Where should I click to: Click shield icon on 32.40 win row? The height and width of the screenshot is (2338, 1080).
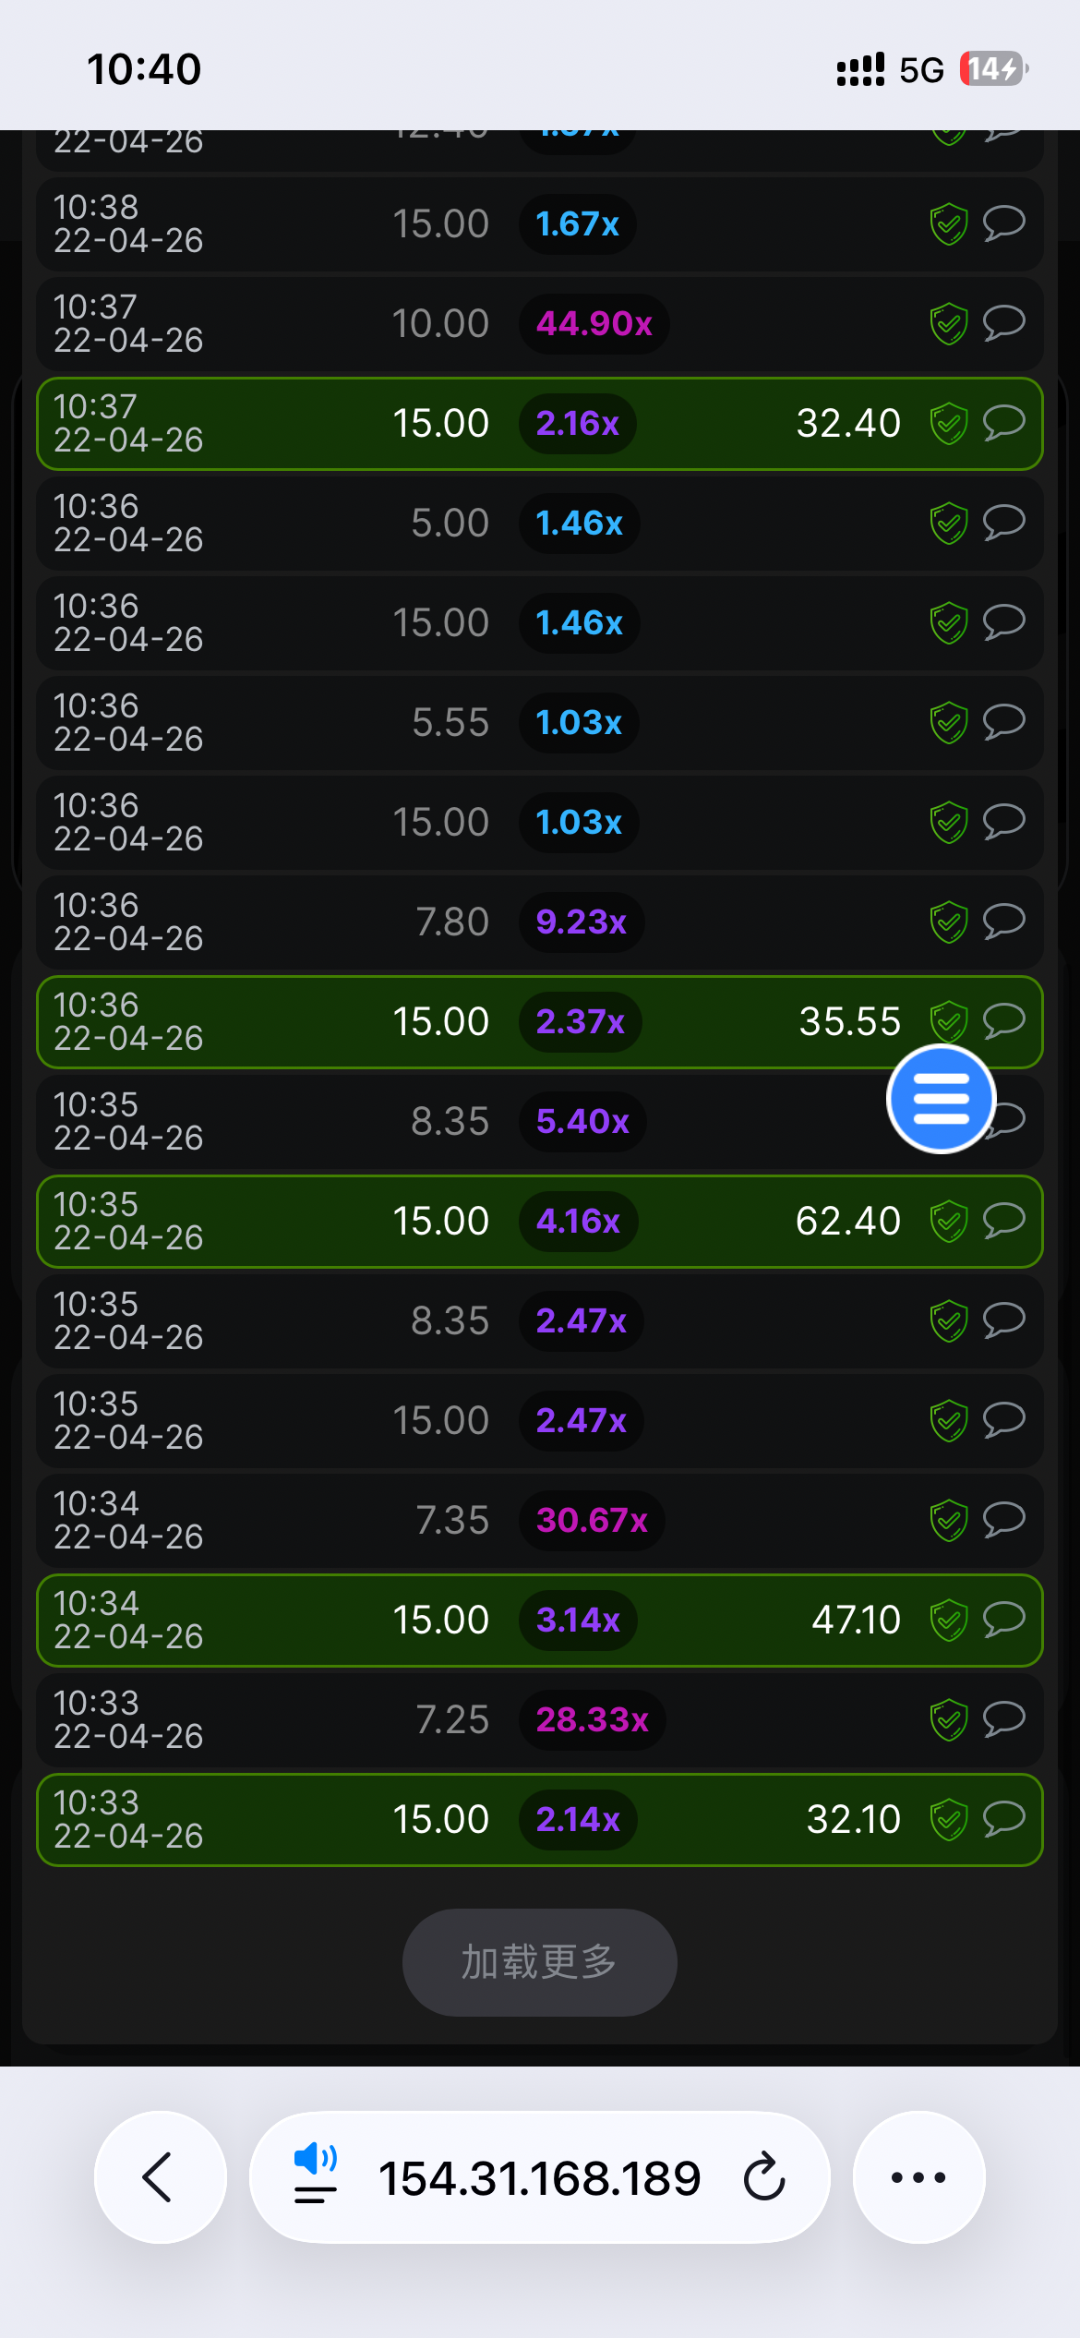[x=948, y=424]
